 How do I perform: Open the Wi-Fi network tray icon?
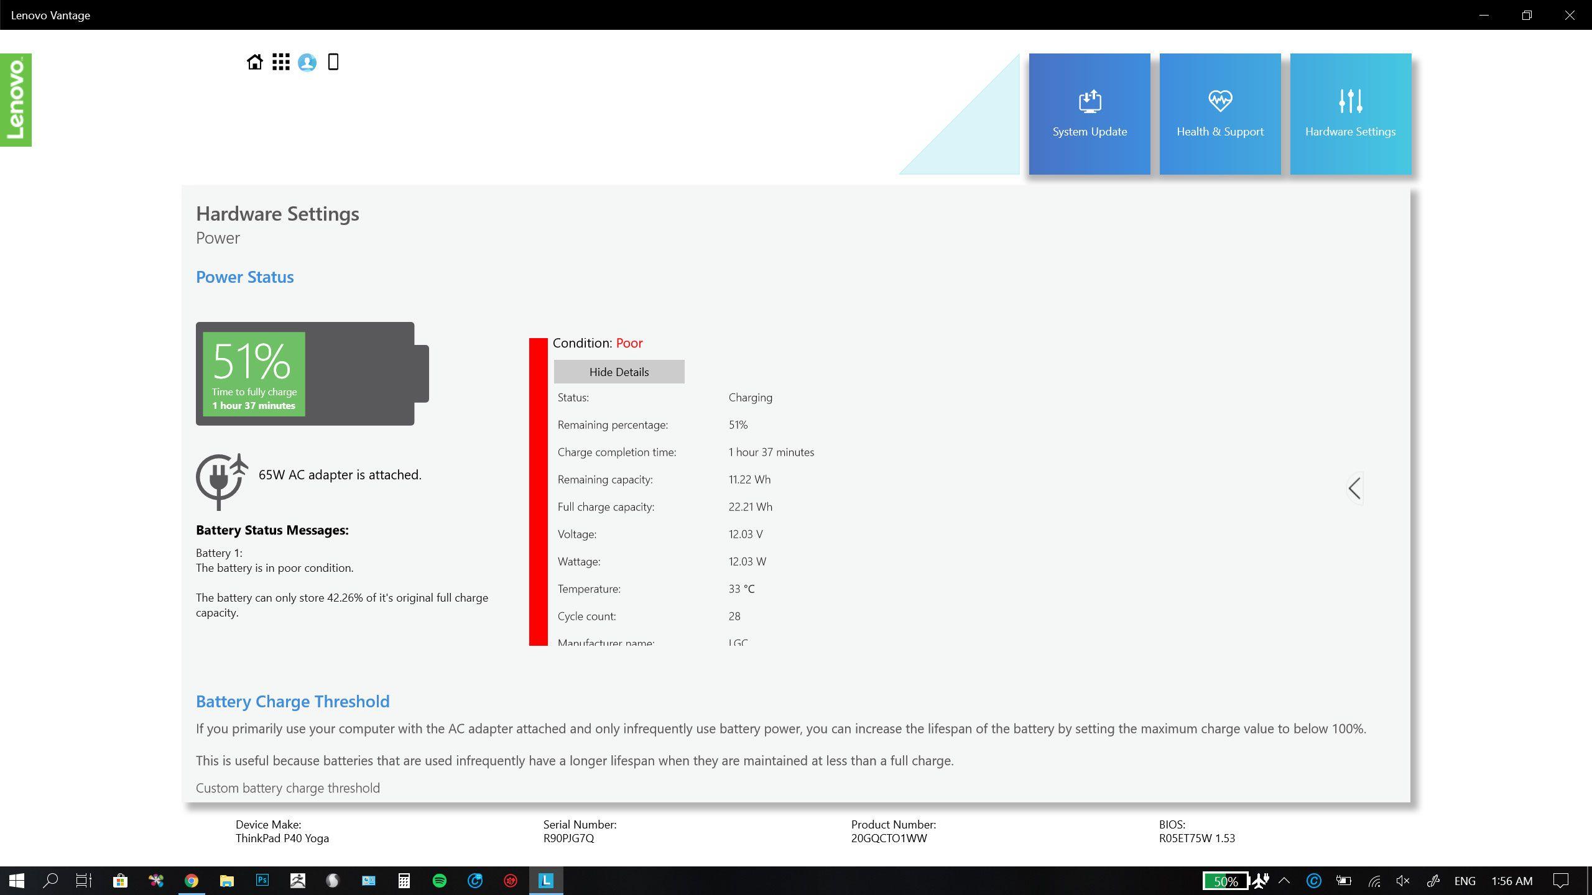tap(1374, 881)
